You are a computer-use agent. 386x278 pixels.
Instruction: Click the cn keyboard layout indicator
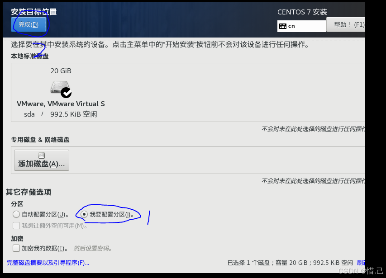(x=301, y=26)
